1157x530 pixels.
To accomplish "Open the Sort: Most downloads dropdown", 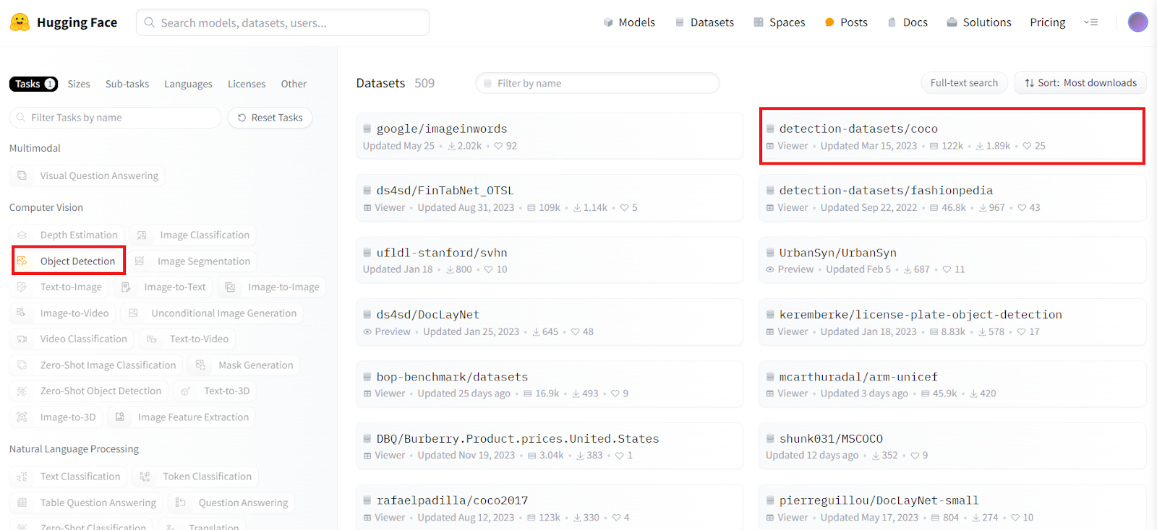I will tap(1080, 83).
